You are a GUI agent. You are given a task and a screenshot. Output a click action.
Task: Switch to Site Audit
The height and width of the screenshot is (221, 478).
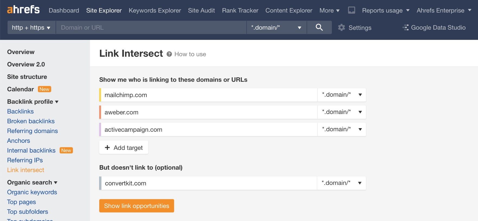click(x=201, y=10)
